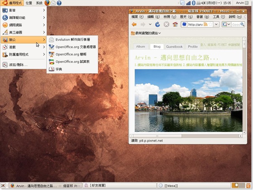Switch to the Guestbook tab

point(174,46)
